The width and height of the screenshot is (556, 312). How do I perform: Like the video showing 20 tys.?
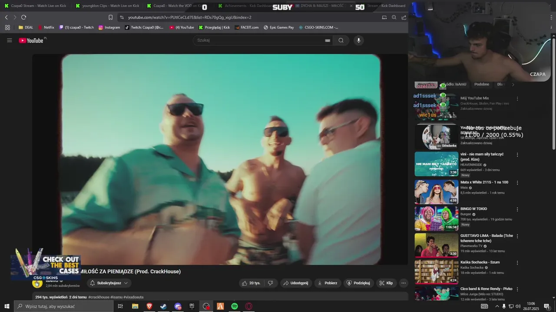click(252, 283)
